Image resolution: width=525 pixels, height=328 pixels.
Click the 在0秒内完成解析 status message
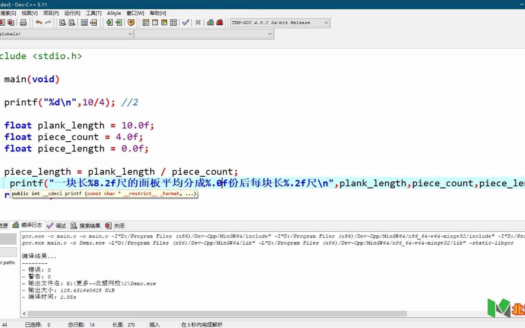point(202,325)
